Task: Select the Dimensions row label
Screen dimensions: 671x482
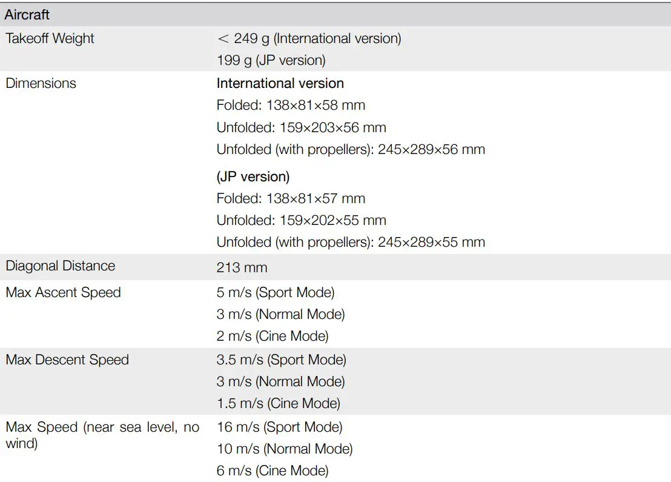Action: click(40, 83)
